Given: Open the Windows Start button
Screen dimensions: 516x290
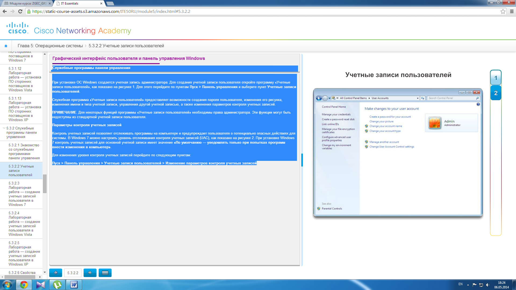Looking at the screenshot, I should point(7,285).
